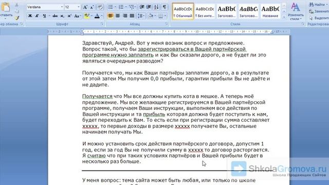
Task: Apply strikethrough formatting (abc)
Action: click(x=55, y=16)
